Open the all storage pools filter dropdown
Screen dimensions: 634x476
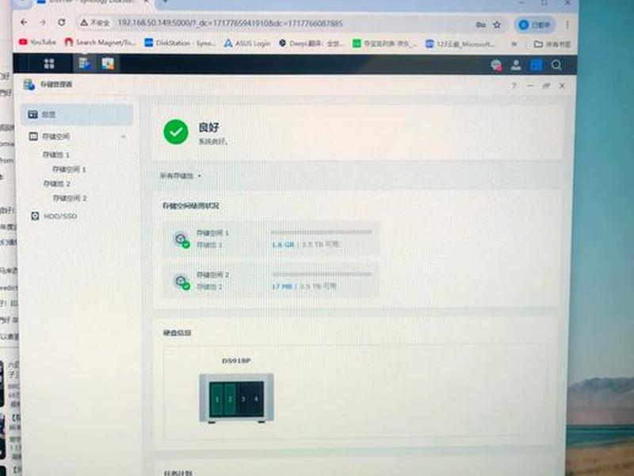click(x=181, y=175)
